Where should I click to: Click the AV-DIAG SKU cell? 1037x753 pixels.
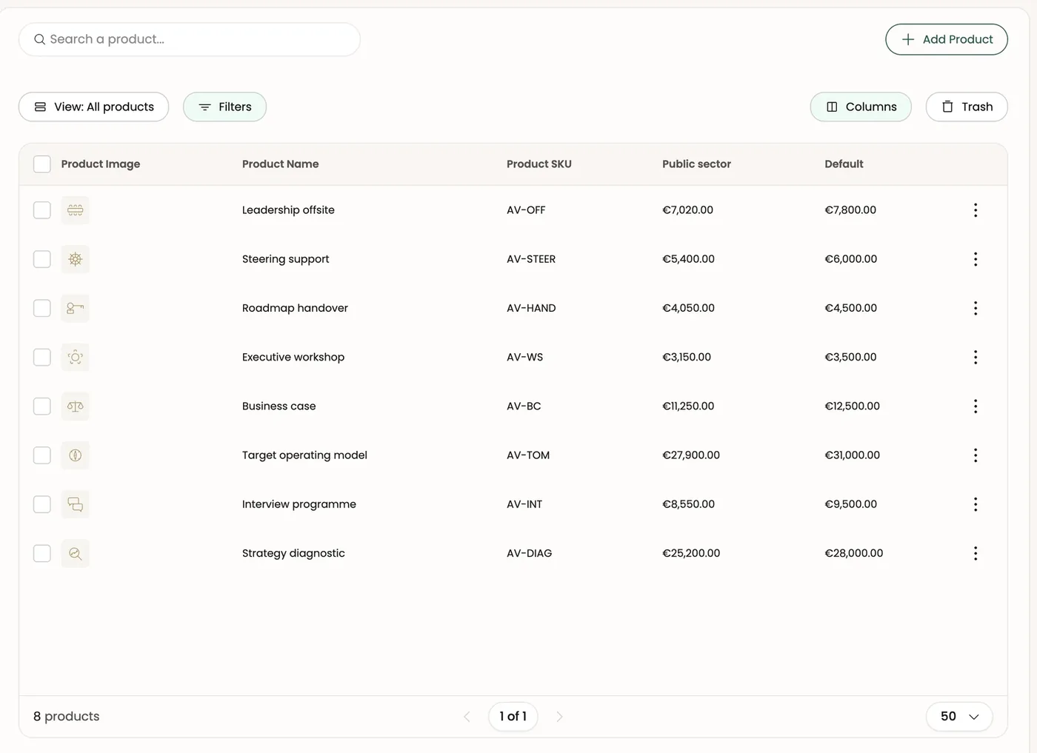tap(529, 553)
